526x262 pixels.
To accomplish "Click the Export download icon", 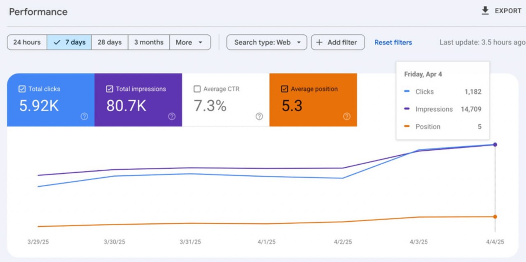I will point(485,11).
